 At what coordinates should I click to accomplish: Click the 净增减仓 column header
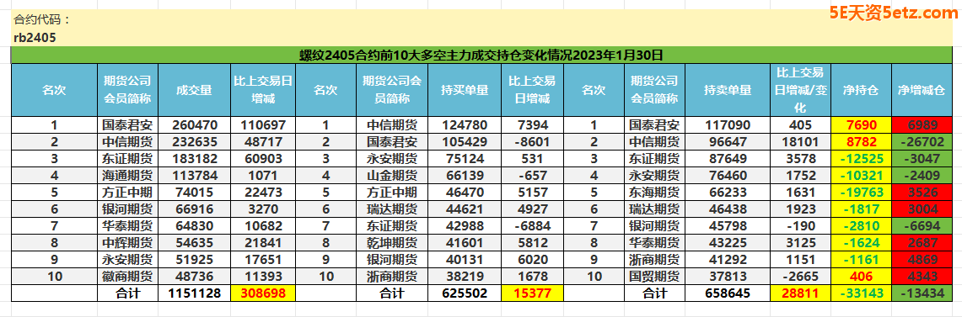pos(921,91)
